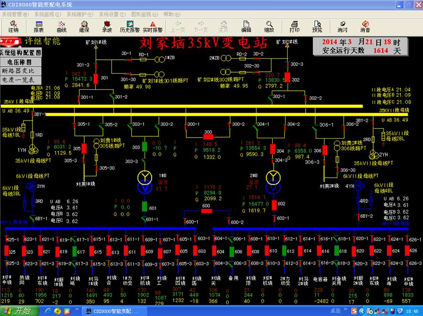
Task: Open the 录波 waveform recording tool
Action: pos(107,26)
